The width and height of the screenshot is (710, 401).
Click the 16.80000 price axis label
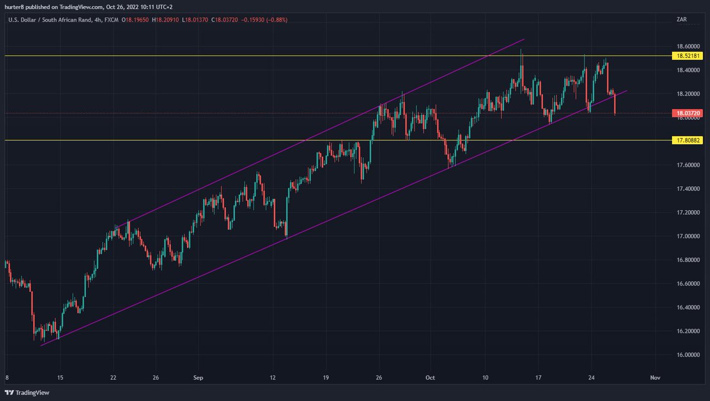pyautogui.click(x=688, y=260)
